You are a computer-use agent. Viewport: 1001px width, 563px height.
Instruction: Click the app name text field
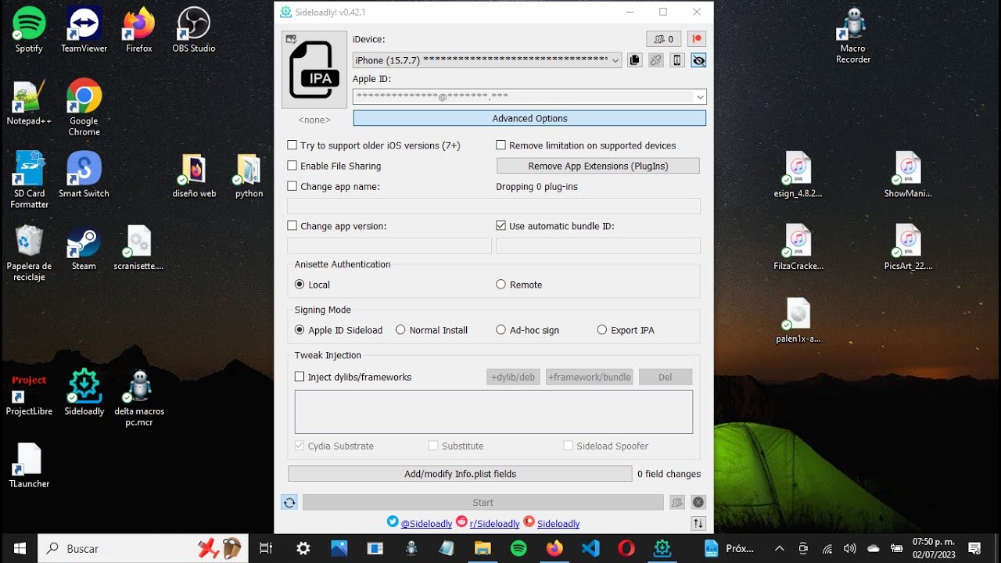click(x=493, y=206)
